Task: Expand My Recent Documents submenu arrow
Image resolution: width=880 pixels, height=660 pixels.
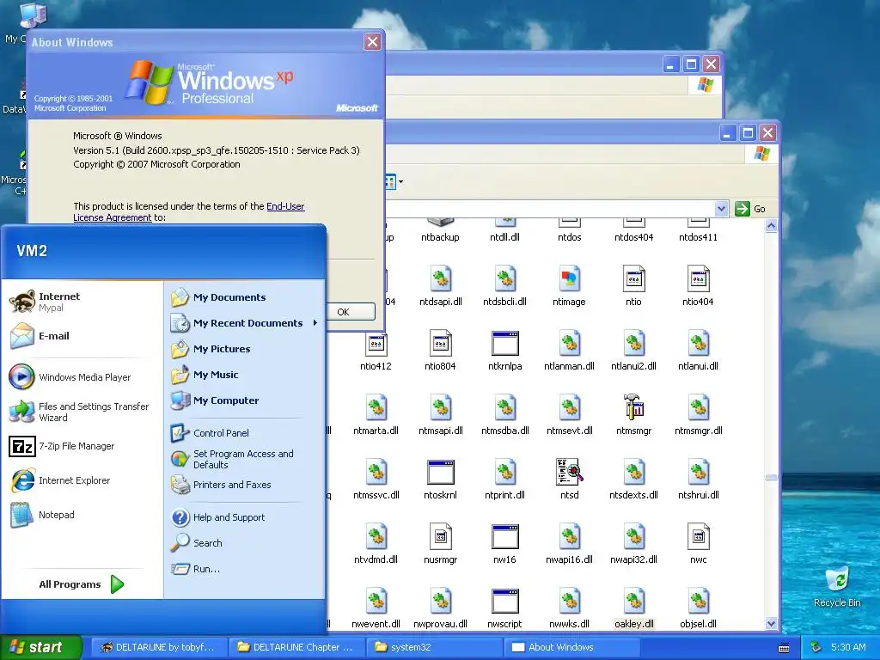Action: [x=315, y=323]
